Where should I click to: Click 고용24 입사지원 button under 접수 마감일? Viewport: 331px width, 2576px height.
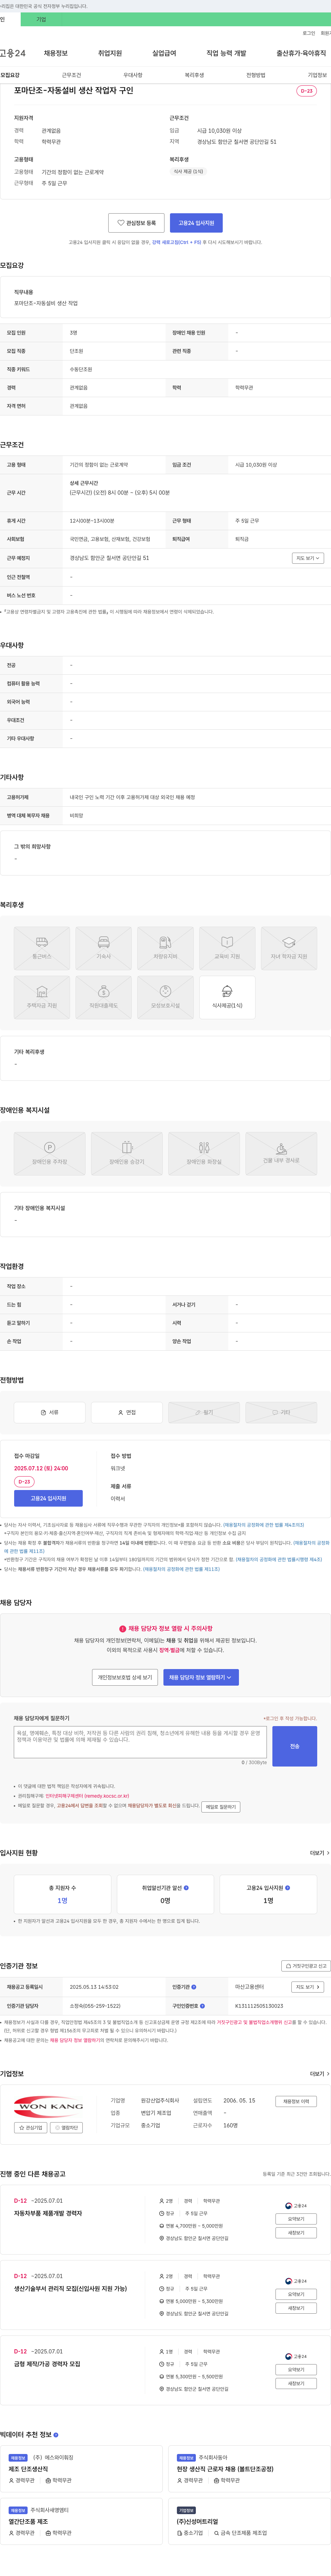48,1498
